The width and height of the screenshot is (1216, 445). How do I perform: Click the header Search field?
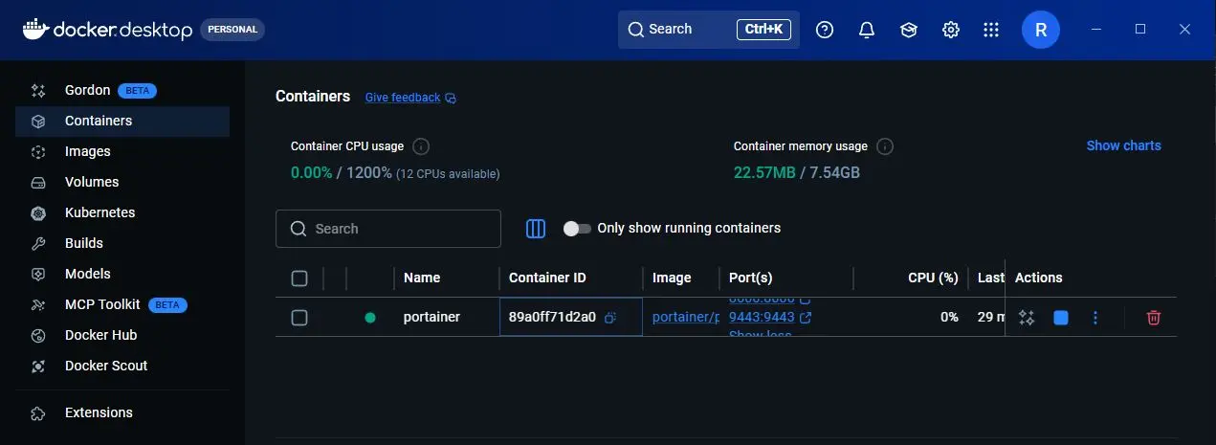click(709, 30)
